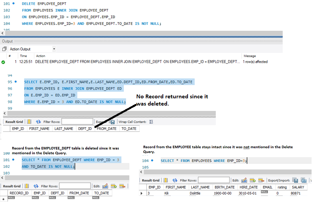
Task: Click the left scroll arrow under line 99
Action: [x=5, y=113]
